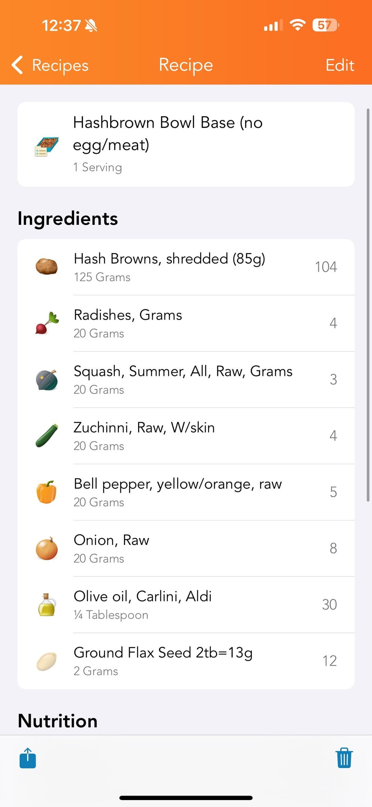Tap the trash delete icon
Image resolution: width=372 pixels, height=807 pixels.
pyautogui.click(x=344, y=758)
